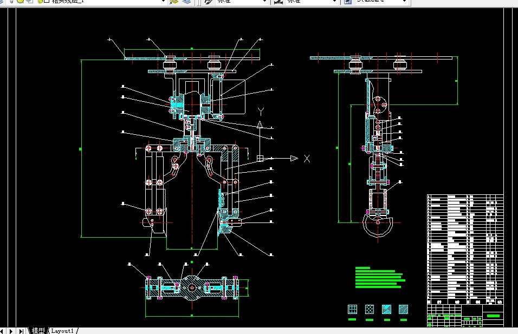The height and width of the screenshot is (334, 518).
Task: Select the round hub in bottom section view
Action: point(192,288)
